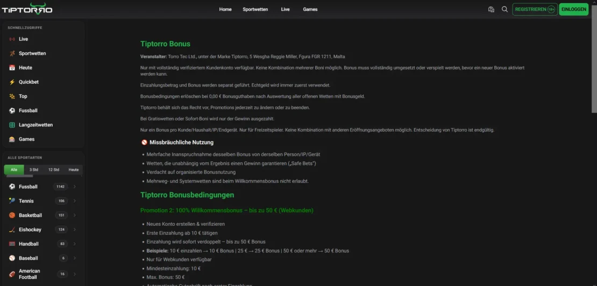Click the Sportwetten runner icon

point(12,54)
